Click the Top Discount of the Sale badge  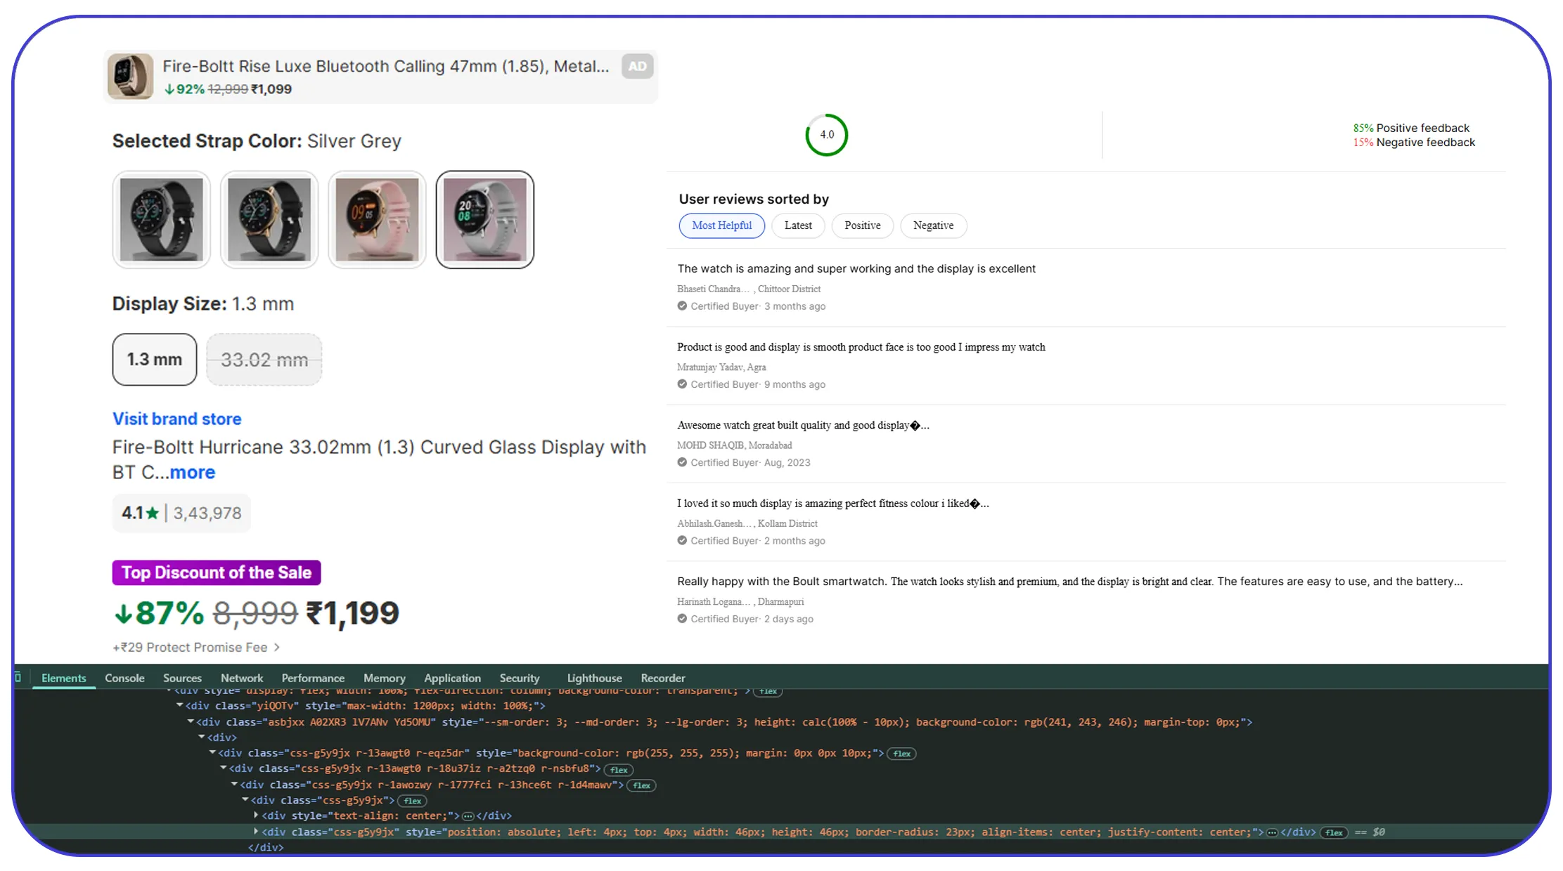click(217, 572)
